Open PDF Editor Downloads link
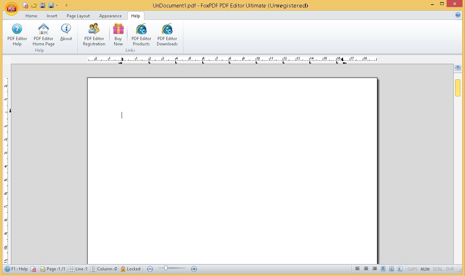 click(x=167, y=35)
